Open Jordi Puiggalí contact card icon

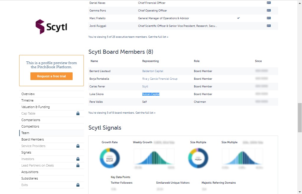click(x=269, y=26)
